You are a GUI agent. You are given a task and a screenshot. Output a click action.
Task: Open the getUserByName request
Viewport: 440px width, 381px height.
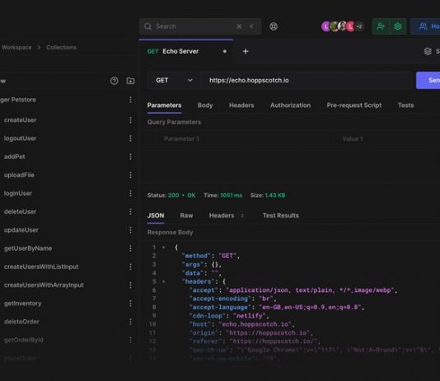coord(28,248)
